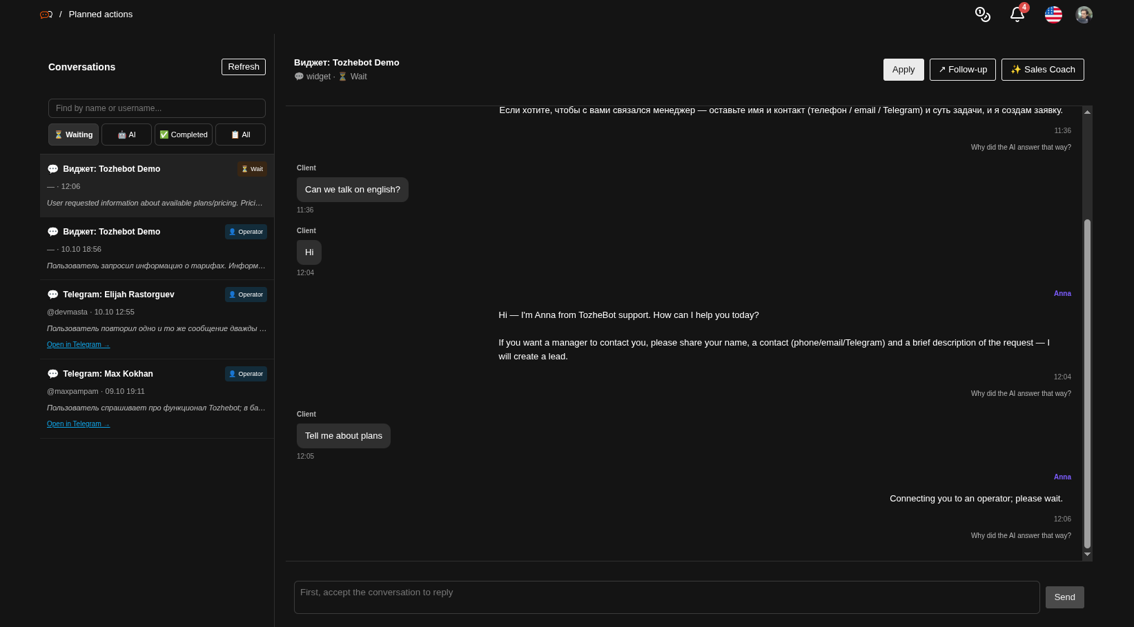Click the chat scrollbar down arrow

[1087, 554]
